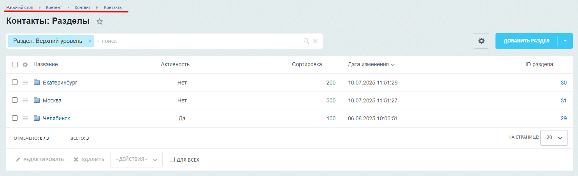
Task: Remove the 'Раздел: Верхний уровень' filter tag
Action: click(x=90, y=41)
